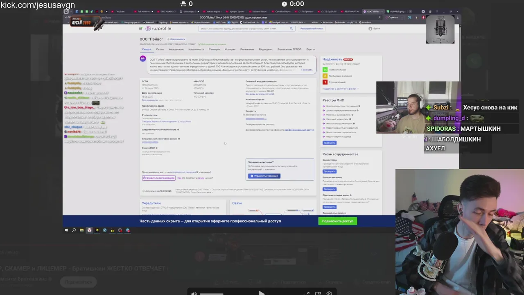Open Расширенный поиск advanced search
The width and height of the screenshot is (524, 295).
click(x=312, y=29)
